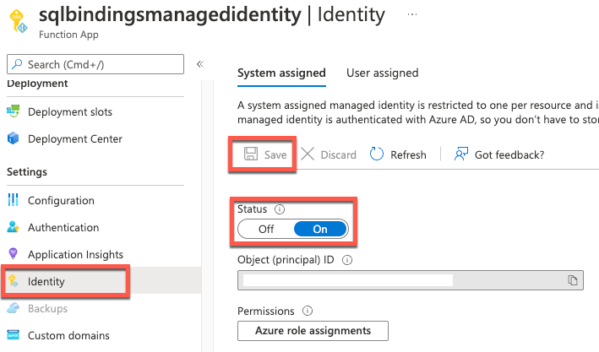Click the Status info icon
The image size is (599, 352).
(x=279, y=208)
